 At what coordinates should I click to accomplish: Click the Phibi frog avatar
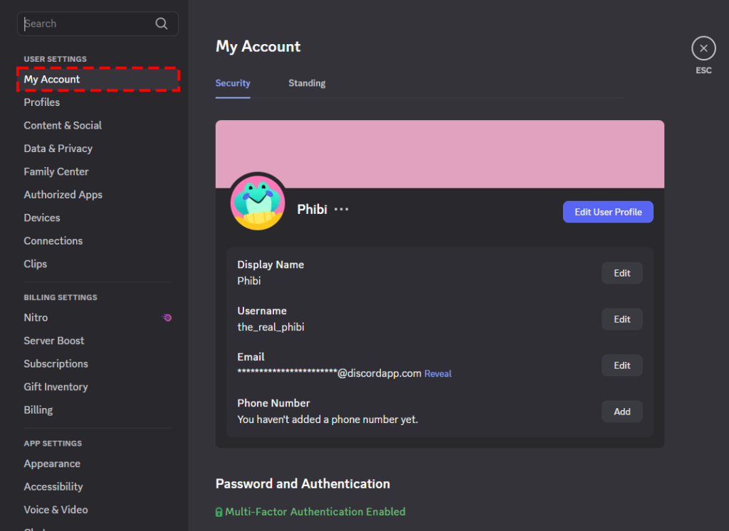[x=258, y=202]
